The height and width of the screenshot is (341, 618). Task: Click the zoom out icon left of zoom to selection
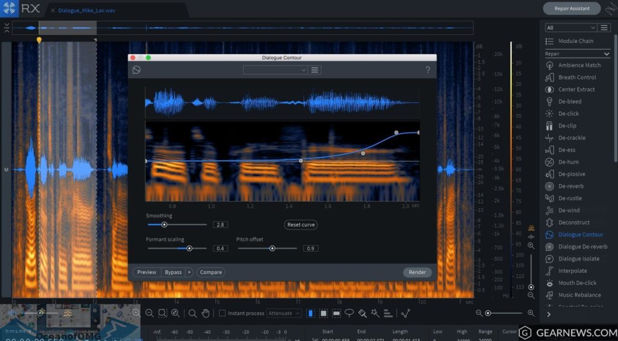(150, 313)
